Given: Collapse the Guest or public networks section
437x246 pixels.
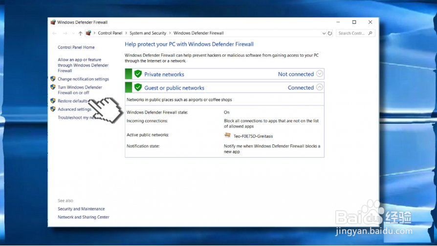Looking at the screenshot, I should click(x=320, y=87).
